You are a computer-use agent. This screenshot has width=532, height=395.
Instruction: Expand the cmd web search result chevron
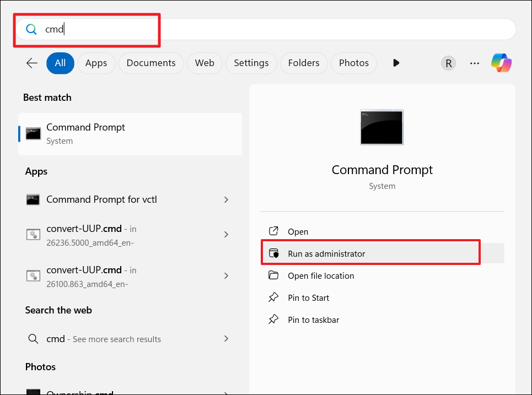(226, 339)
